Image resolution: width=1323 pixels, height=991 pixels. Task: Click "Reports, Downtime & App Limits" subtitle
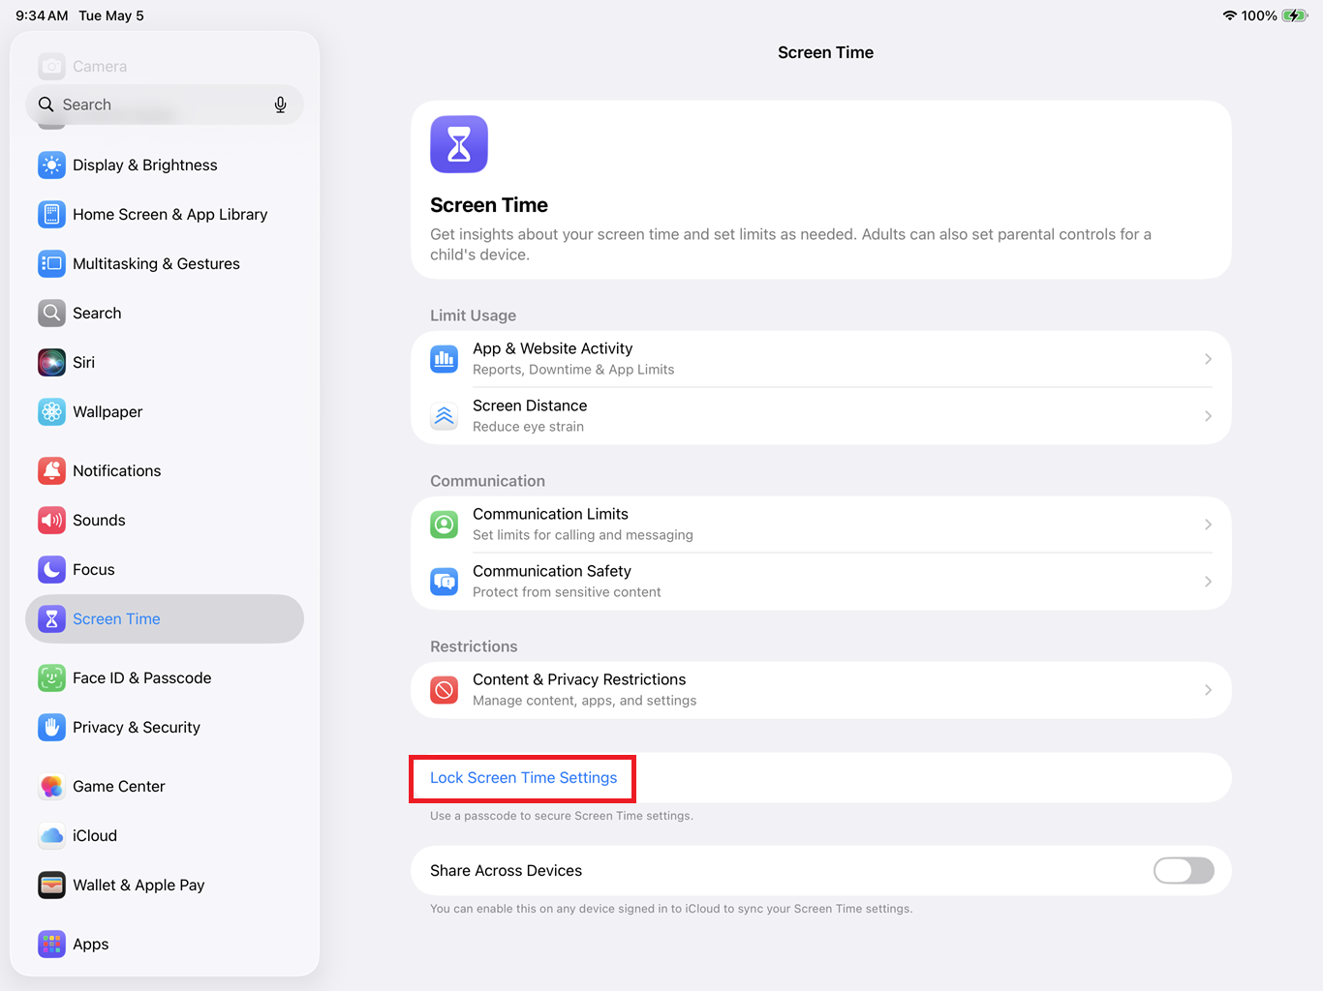[x=573, y=370]
